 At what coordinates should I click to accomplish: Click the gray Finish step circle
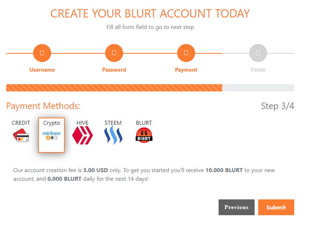click(x=258, y=53)
